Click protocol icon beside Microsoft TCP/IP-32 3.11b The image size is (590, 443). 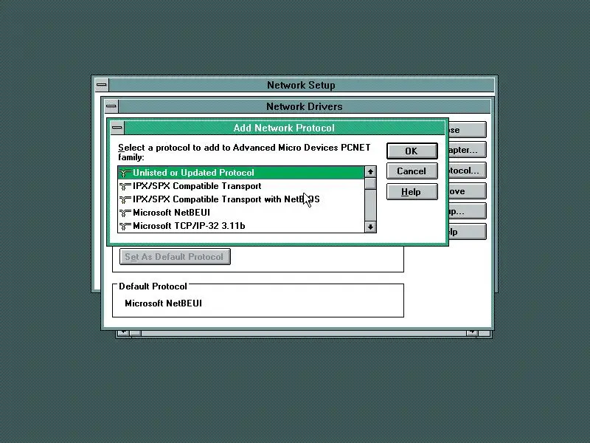click(125, 226)
